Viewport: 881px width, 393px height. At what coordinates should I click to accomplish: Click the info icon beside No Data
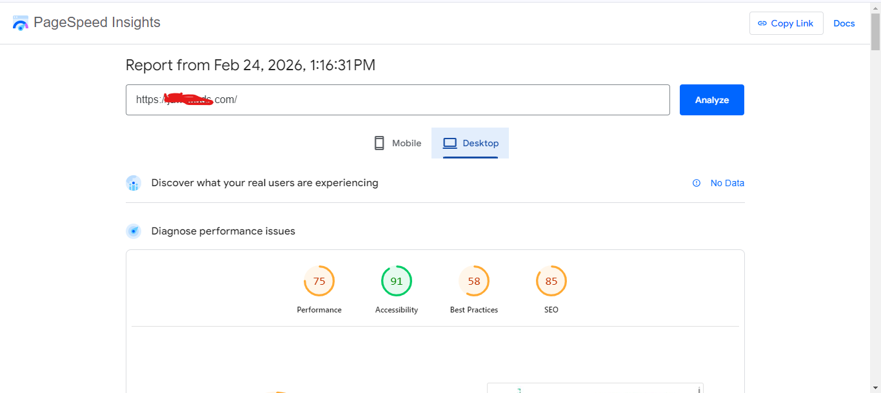(697, 183)
